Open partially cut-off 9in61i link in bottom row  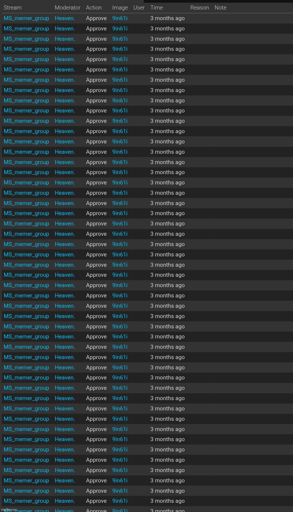(120, 510)
